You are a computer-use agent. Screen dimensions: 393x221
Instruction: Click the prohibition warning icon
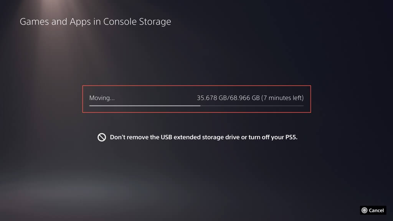pyautogui.click(x=102, y=137)
